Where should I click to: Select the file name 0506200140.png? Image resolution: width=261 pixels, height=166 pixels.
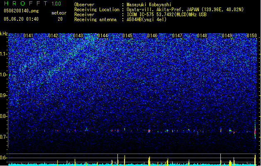pos(21,11)
